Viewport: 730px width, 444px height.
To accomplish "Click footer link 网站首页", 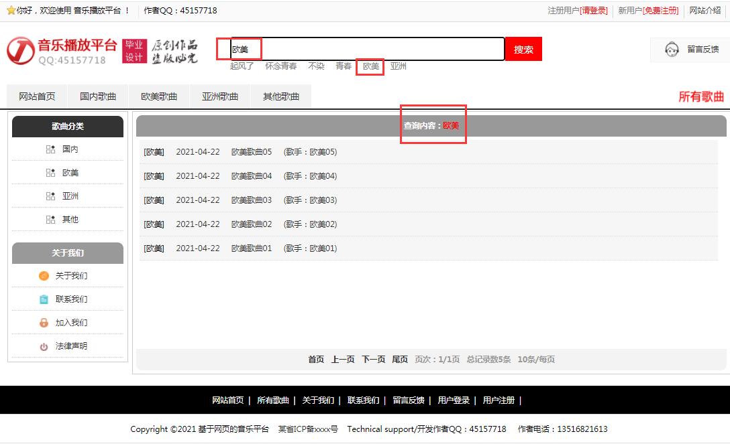I will (x=227, y=400).
